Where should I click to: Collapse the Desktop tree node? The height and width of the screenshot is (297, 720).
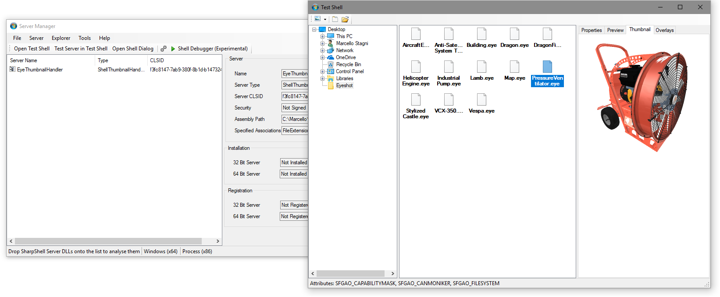pyautogui.click(x=314, y=29)
